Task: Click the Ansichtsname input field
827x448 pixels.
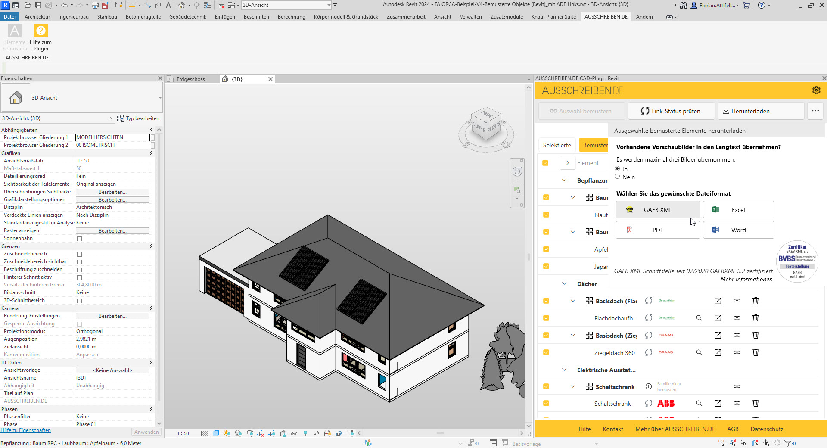Action: tap(112, 378)
